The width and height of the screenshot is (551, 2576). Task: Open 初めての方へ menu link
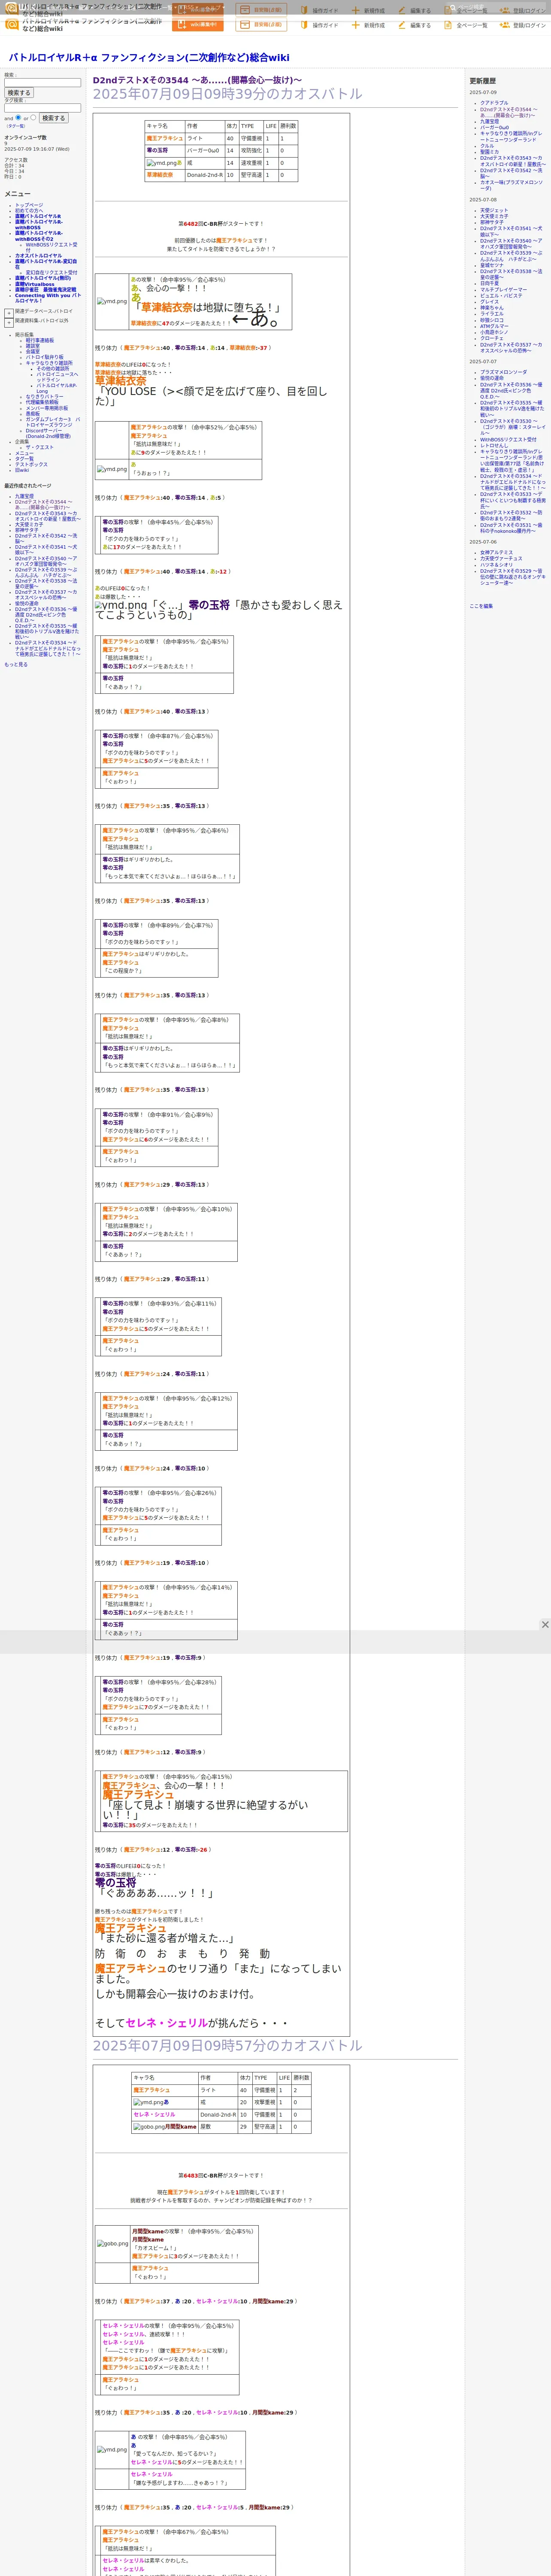(x=30, y=211)
